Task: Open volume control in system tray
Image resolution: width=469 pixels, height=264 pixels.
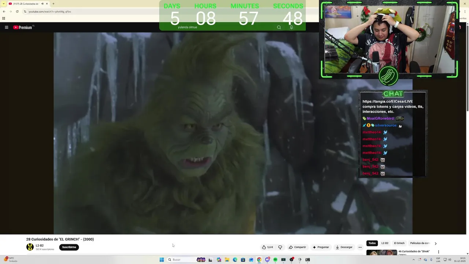Action: tap(450, 260)
